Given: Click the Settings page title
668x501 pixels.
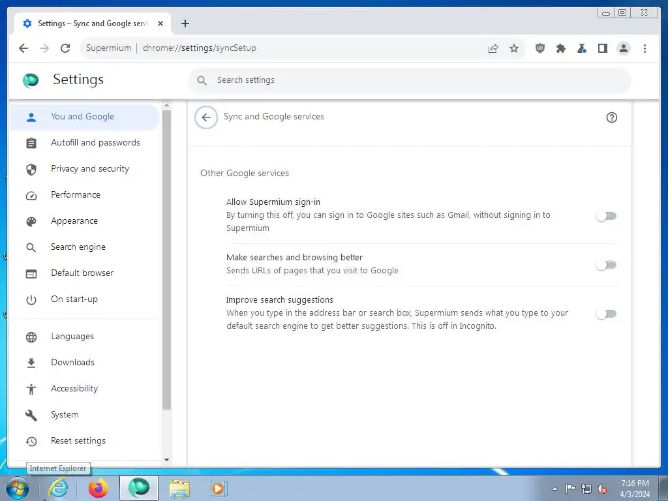Looking at the screenshot, I should point(78,80).
